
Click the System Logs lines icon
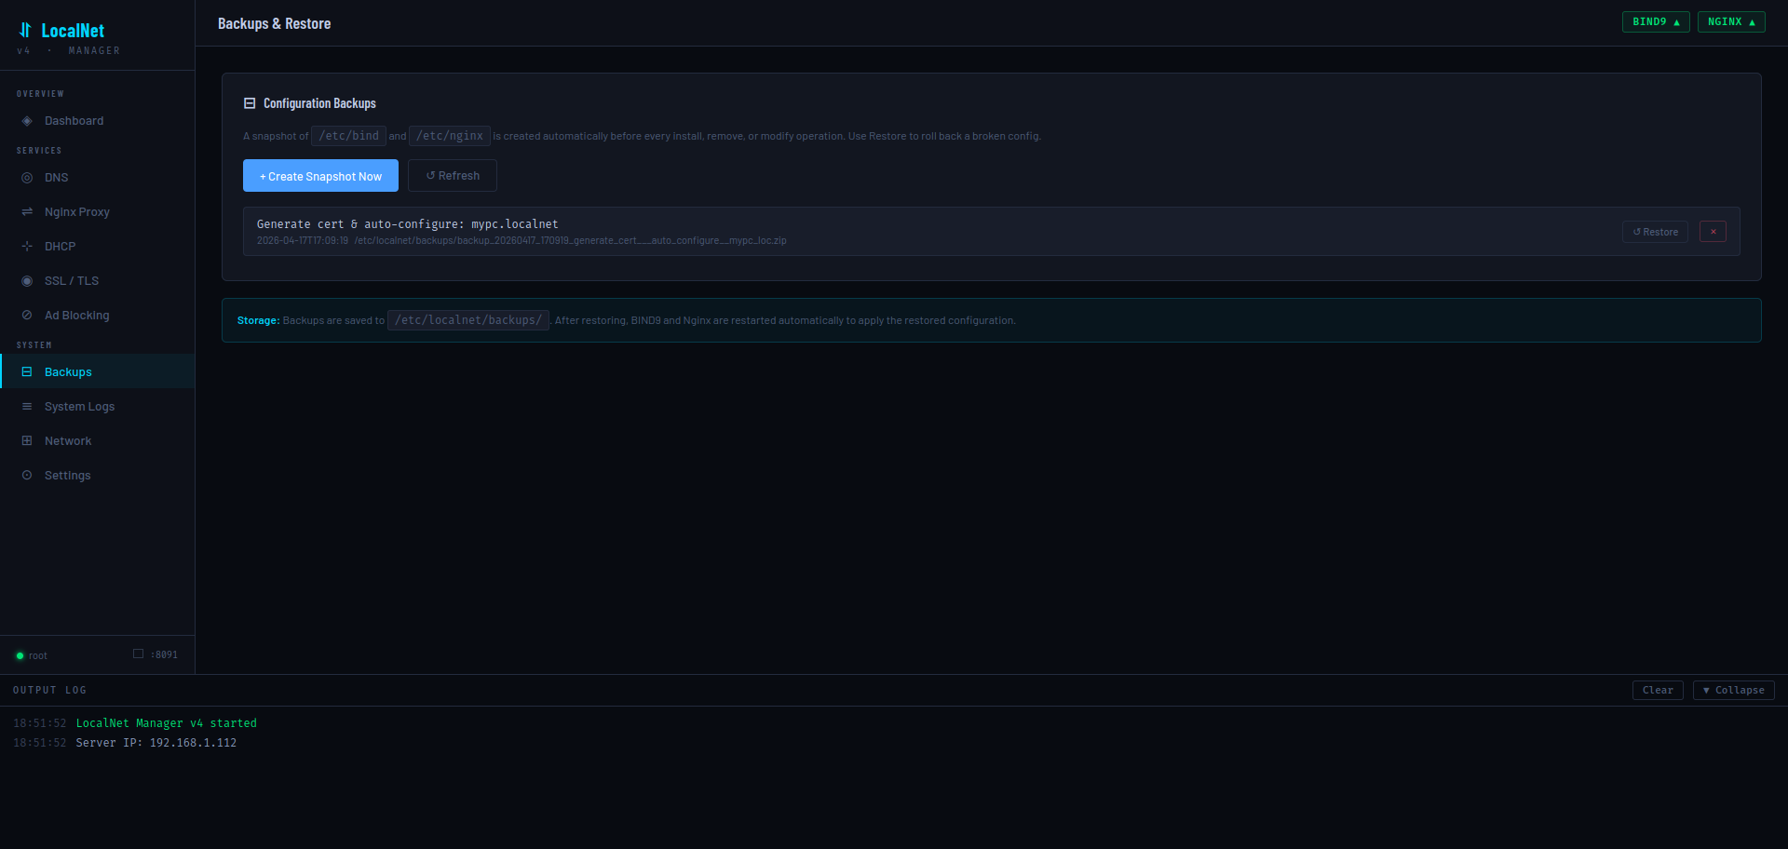coord(27,407)
